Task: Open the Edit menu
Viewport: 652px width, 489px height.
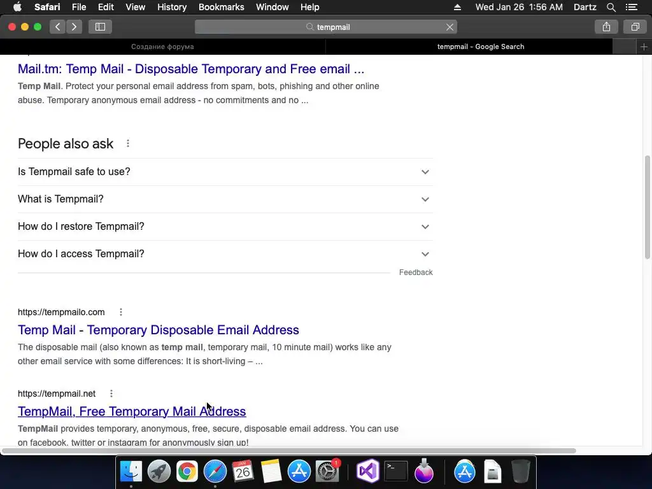Action: coord(106,7)
